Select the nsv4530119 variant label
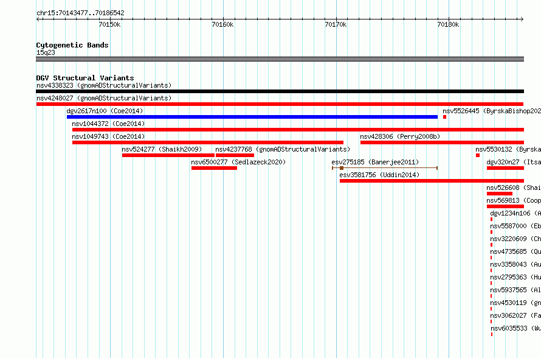The image size is (541, 358). coord(515,303)
